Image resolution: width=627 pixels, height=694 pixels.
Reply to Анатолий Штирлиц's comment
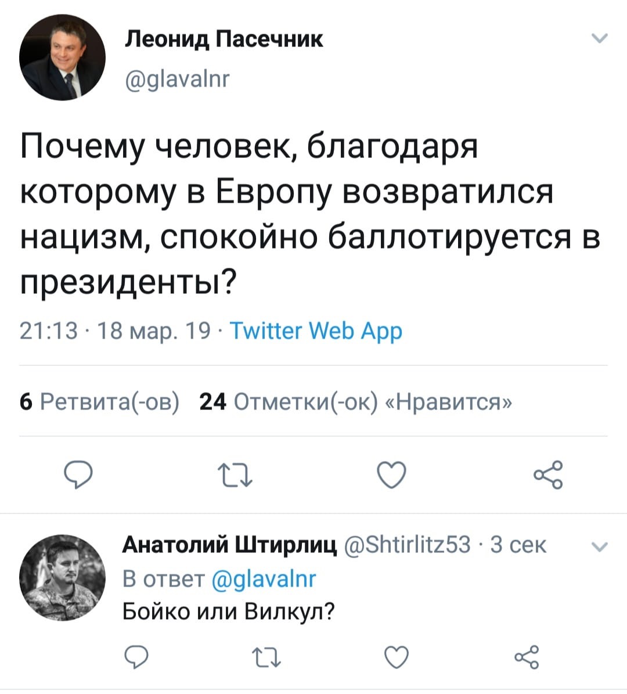pyautogui.click(x=138, y=657)
